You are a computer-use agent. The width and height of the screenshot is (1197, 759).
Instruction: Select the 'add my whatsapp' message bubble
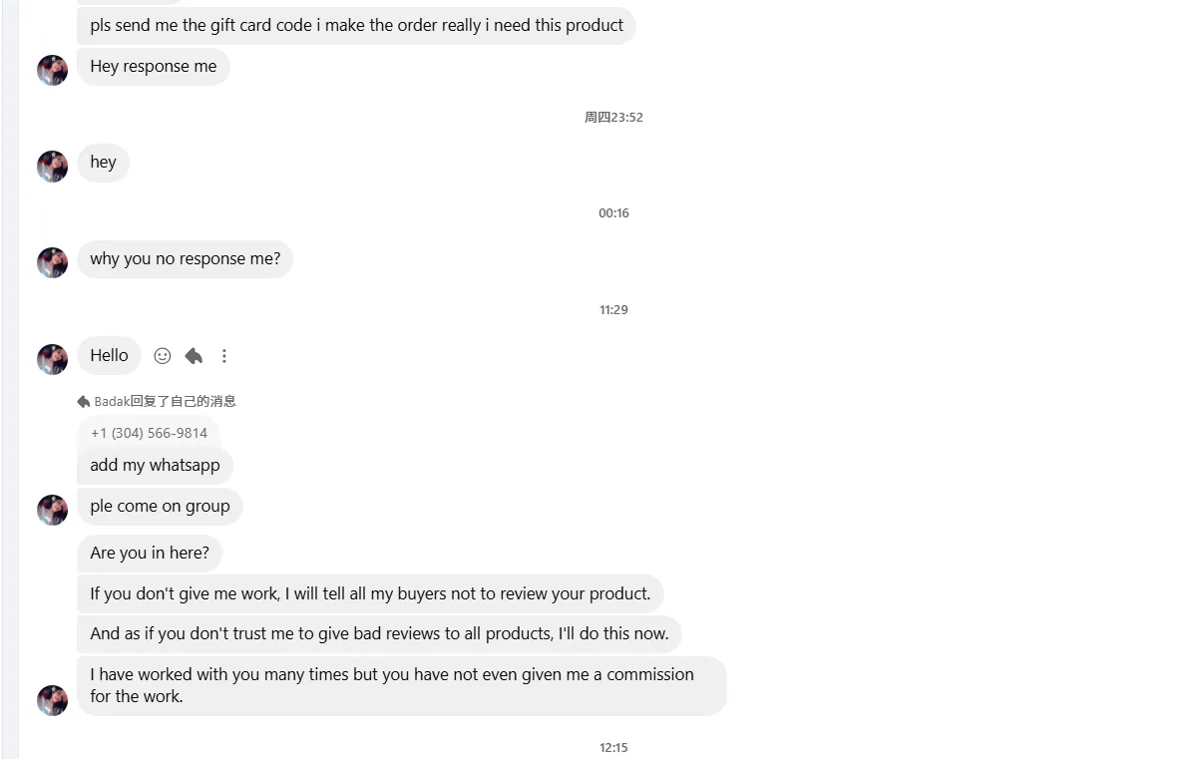click(x=155, y=466)
